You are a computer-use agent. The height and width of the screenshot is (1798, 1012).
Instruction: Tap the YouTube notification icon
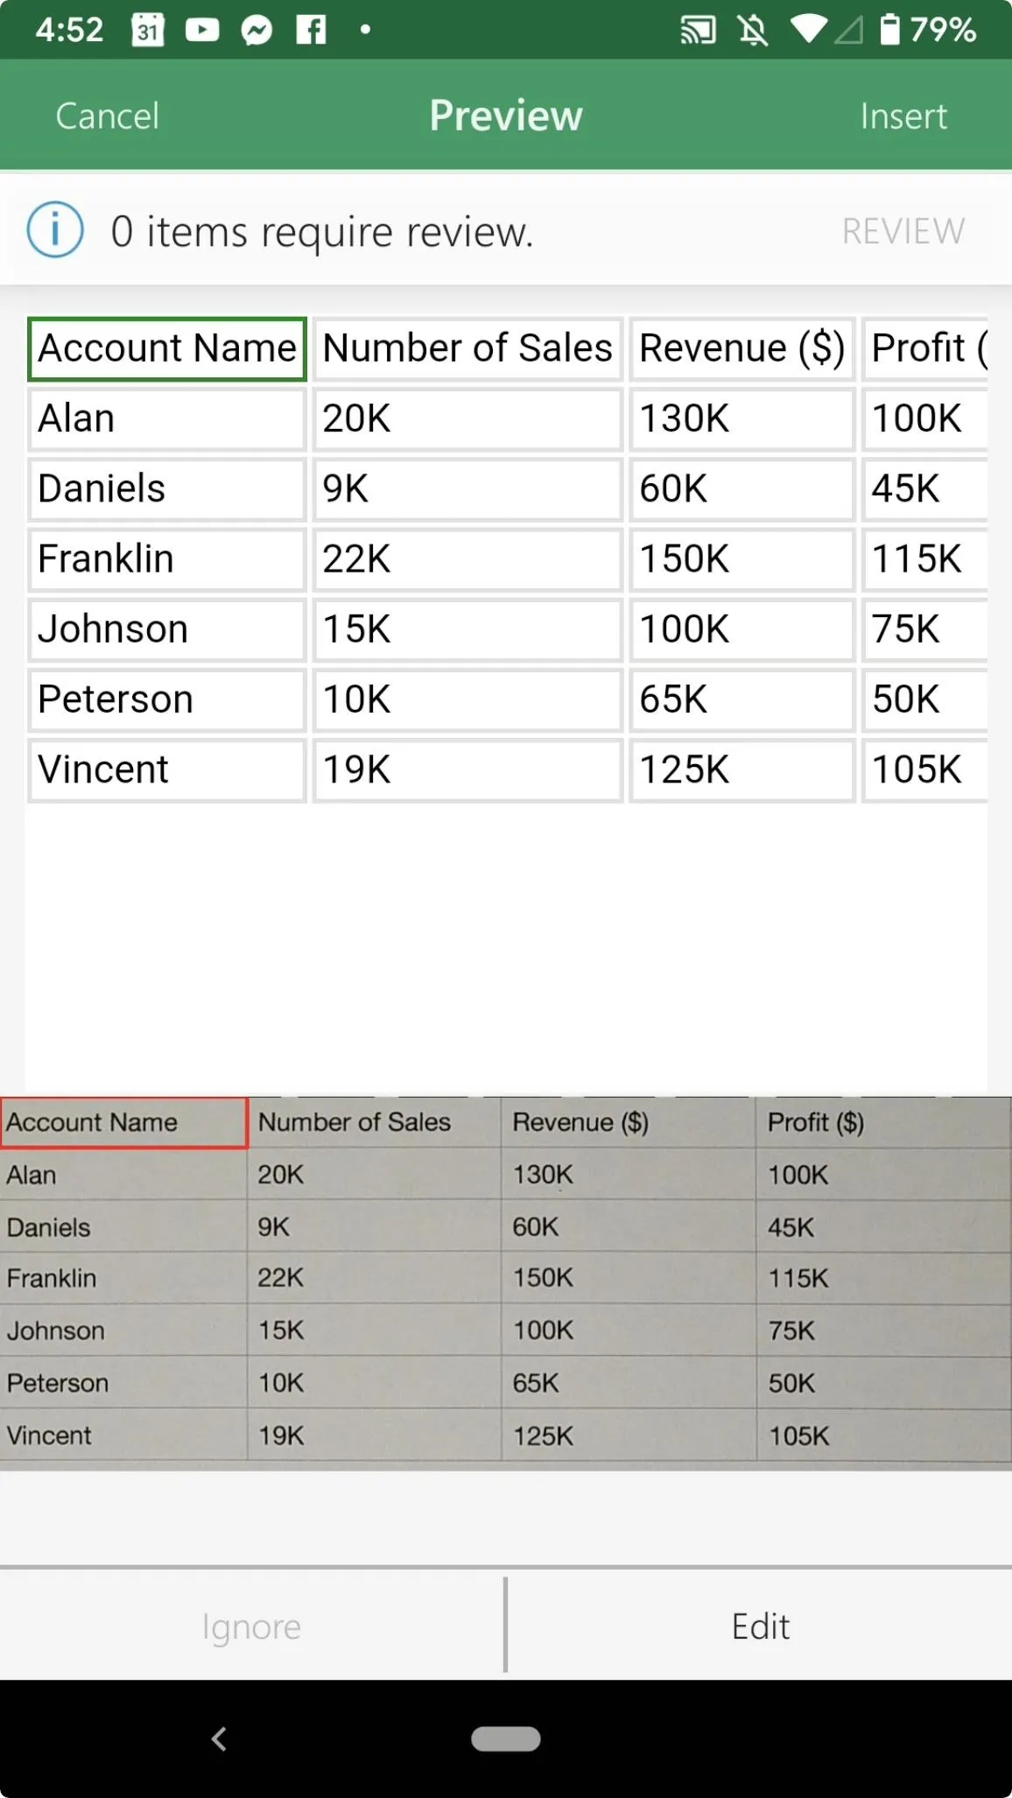tap(202, 31)
